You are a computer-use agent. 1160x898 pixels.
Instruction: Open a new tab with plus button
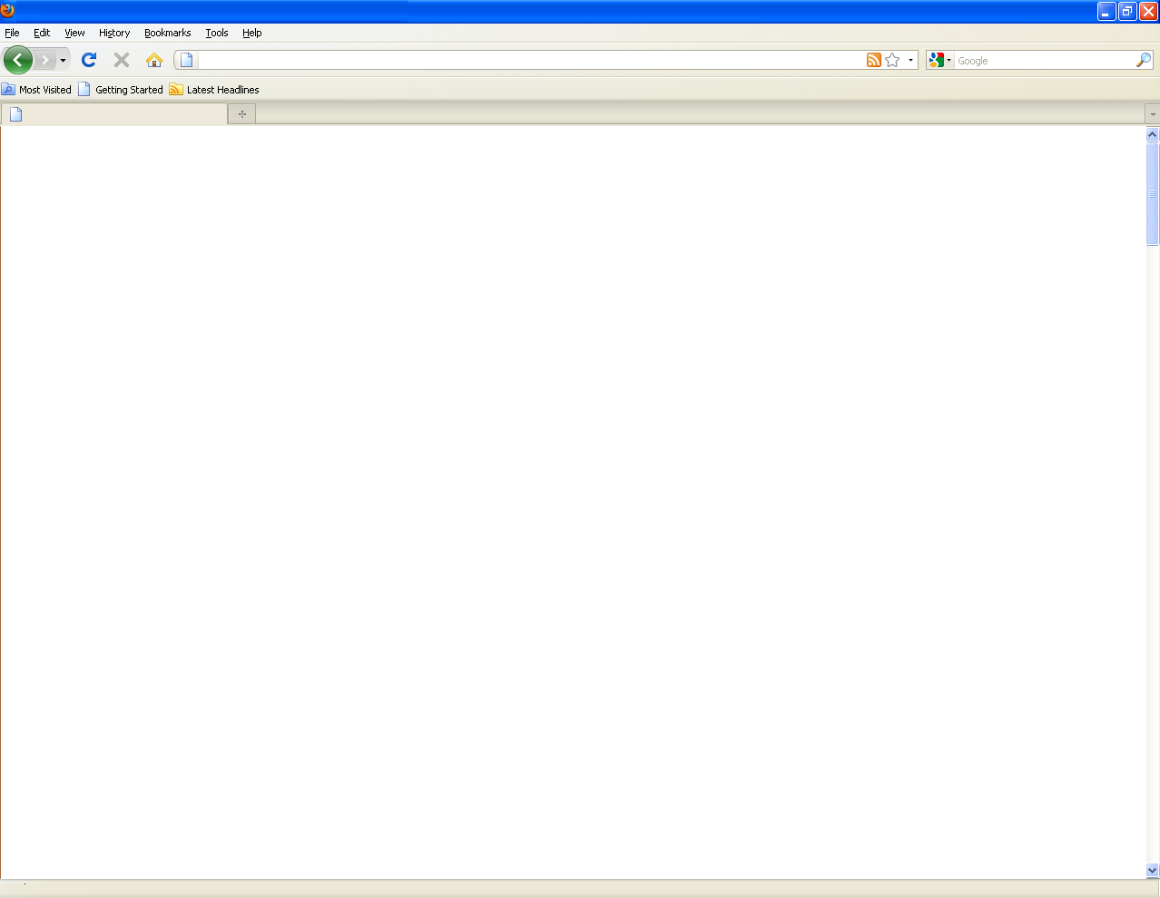(x=241, y=114)
